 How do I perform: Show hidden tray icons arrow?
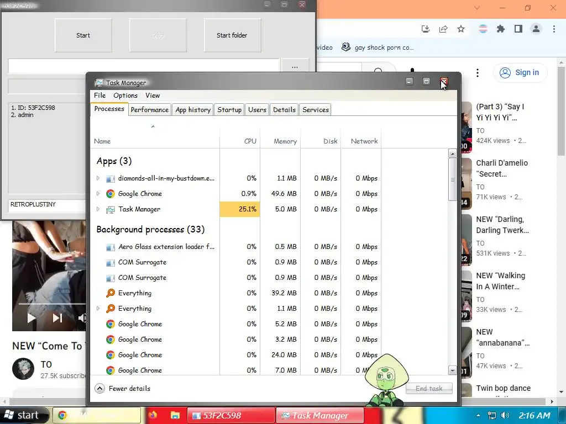(478, 415)
